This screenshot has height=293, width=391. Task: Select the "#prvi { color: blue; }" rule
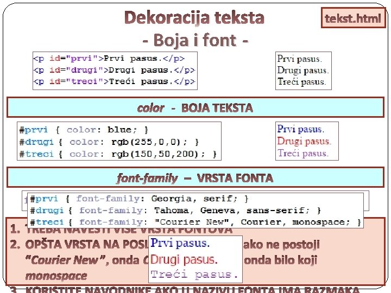pyautogui.click(x=84, y=130)
